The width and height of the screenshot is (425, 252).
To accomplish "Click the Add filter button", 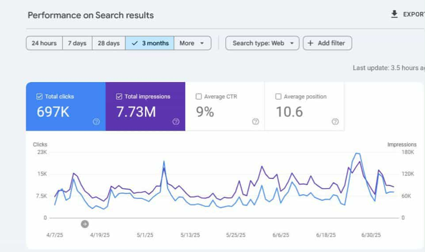I will click(x=327, y=43).
